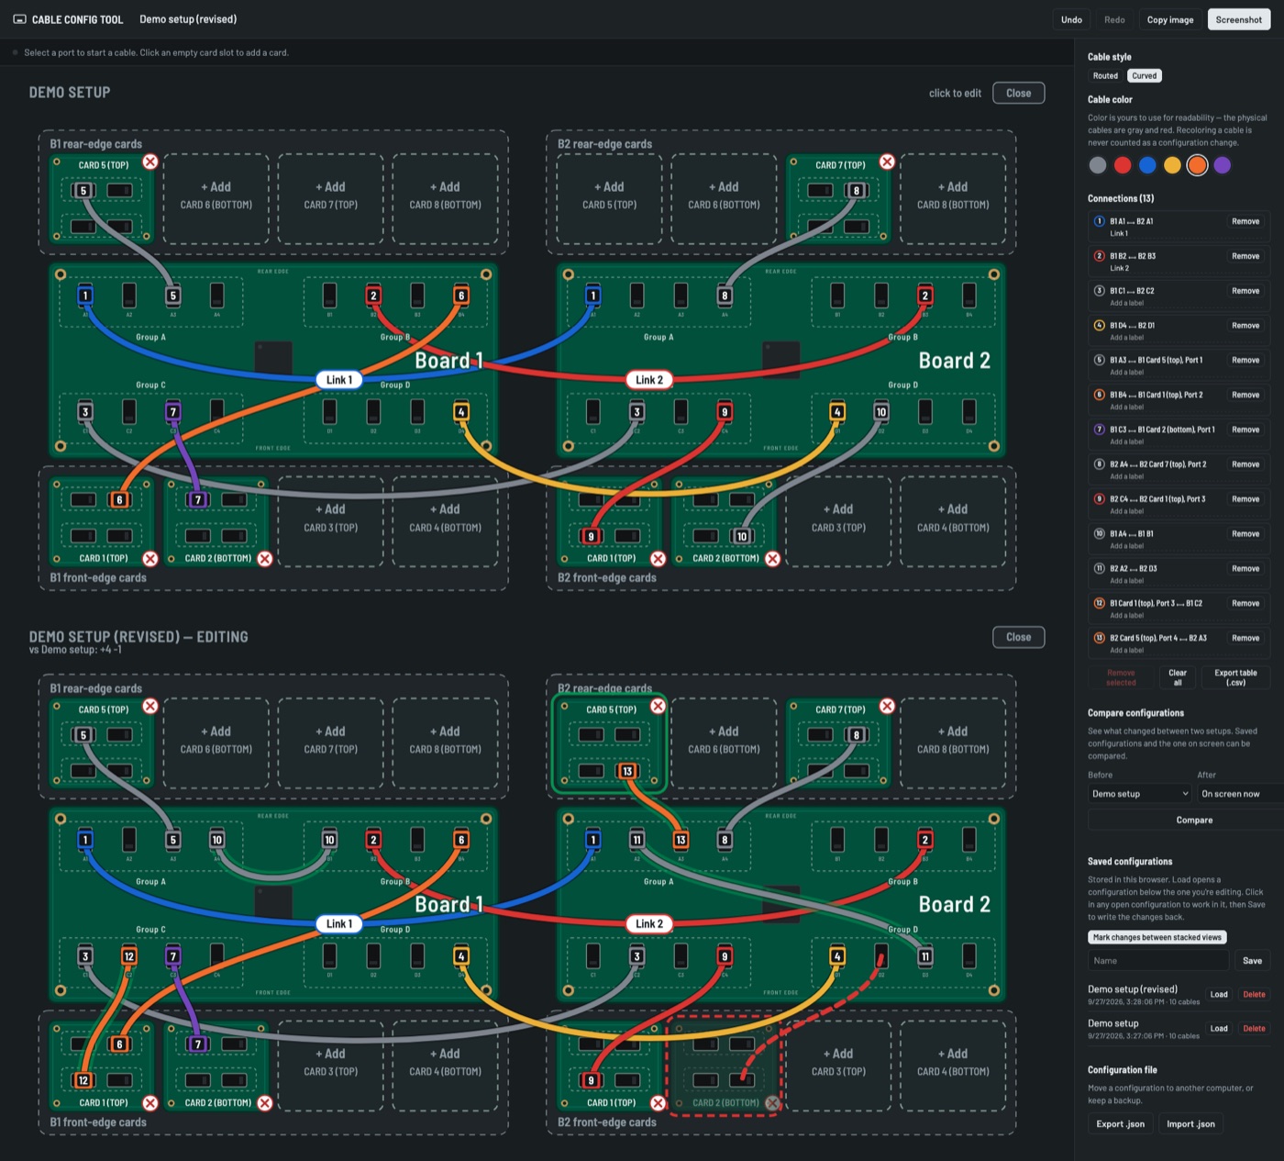
Task: Close the upper Demo Setup view
Action: click(x=1018, y=93)
